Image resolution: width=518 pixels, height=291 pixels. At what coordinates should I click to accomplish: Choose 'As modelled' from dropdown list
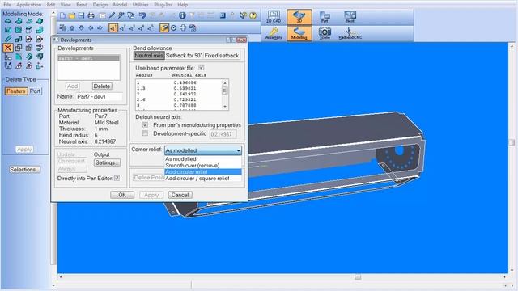pos(203,159)
